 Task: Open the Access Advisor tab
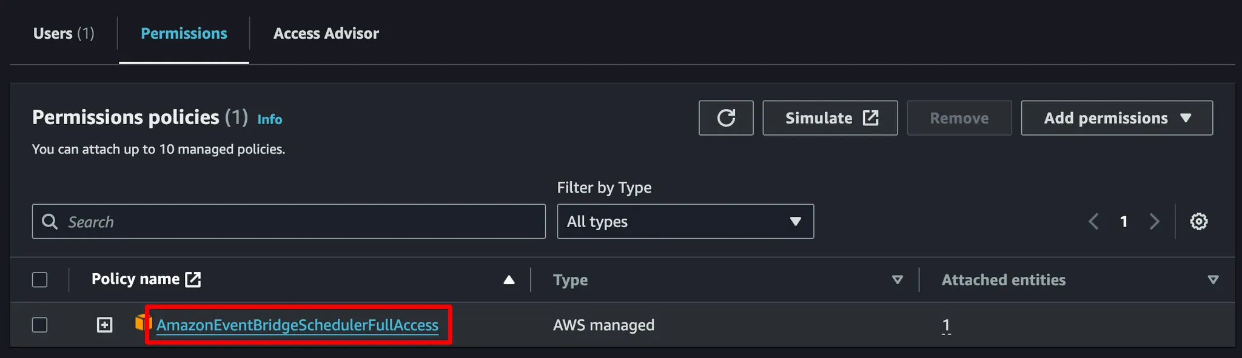(326, 33)
